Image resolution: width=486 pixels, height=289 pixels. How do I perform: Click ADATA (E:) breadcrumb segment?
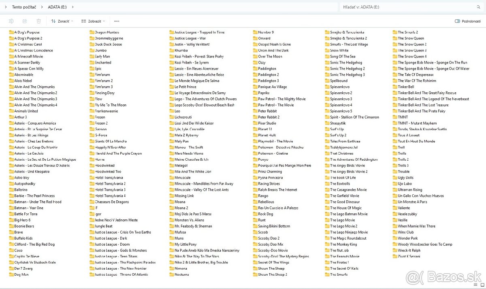tap(57, 7)
